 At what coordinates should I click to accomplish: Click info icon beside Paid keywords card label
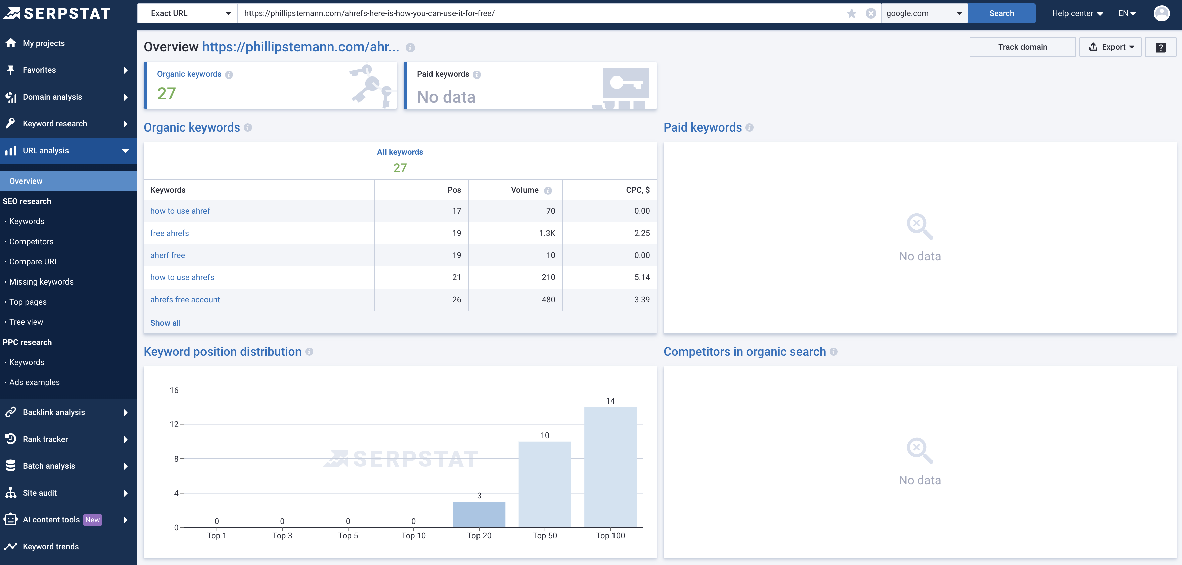477,75
